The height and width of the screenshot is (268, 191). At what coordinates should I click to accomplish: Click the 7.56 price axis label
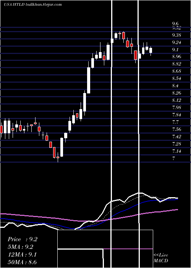[x=176, y=129]
